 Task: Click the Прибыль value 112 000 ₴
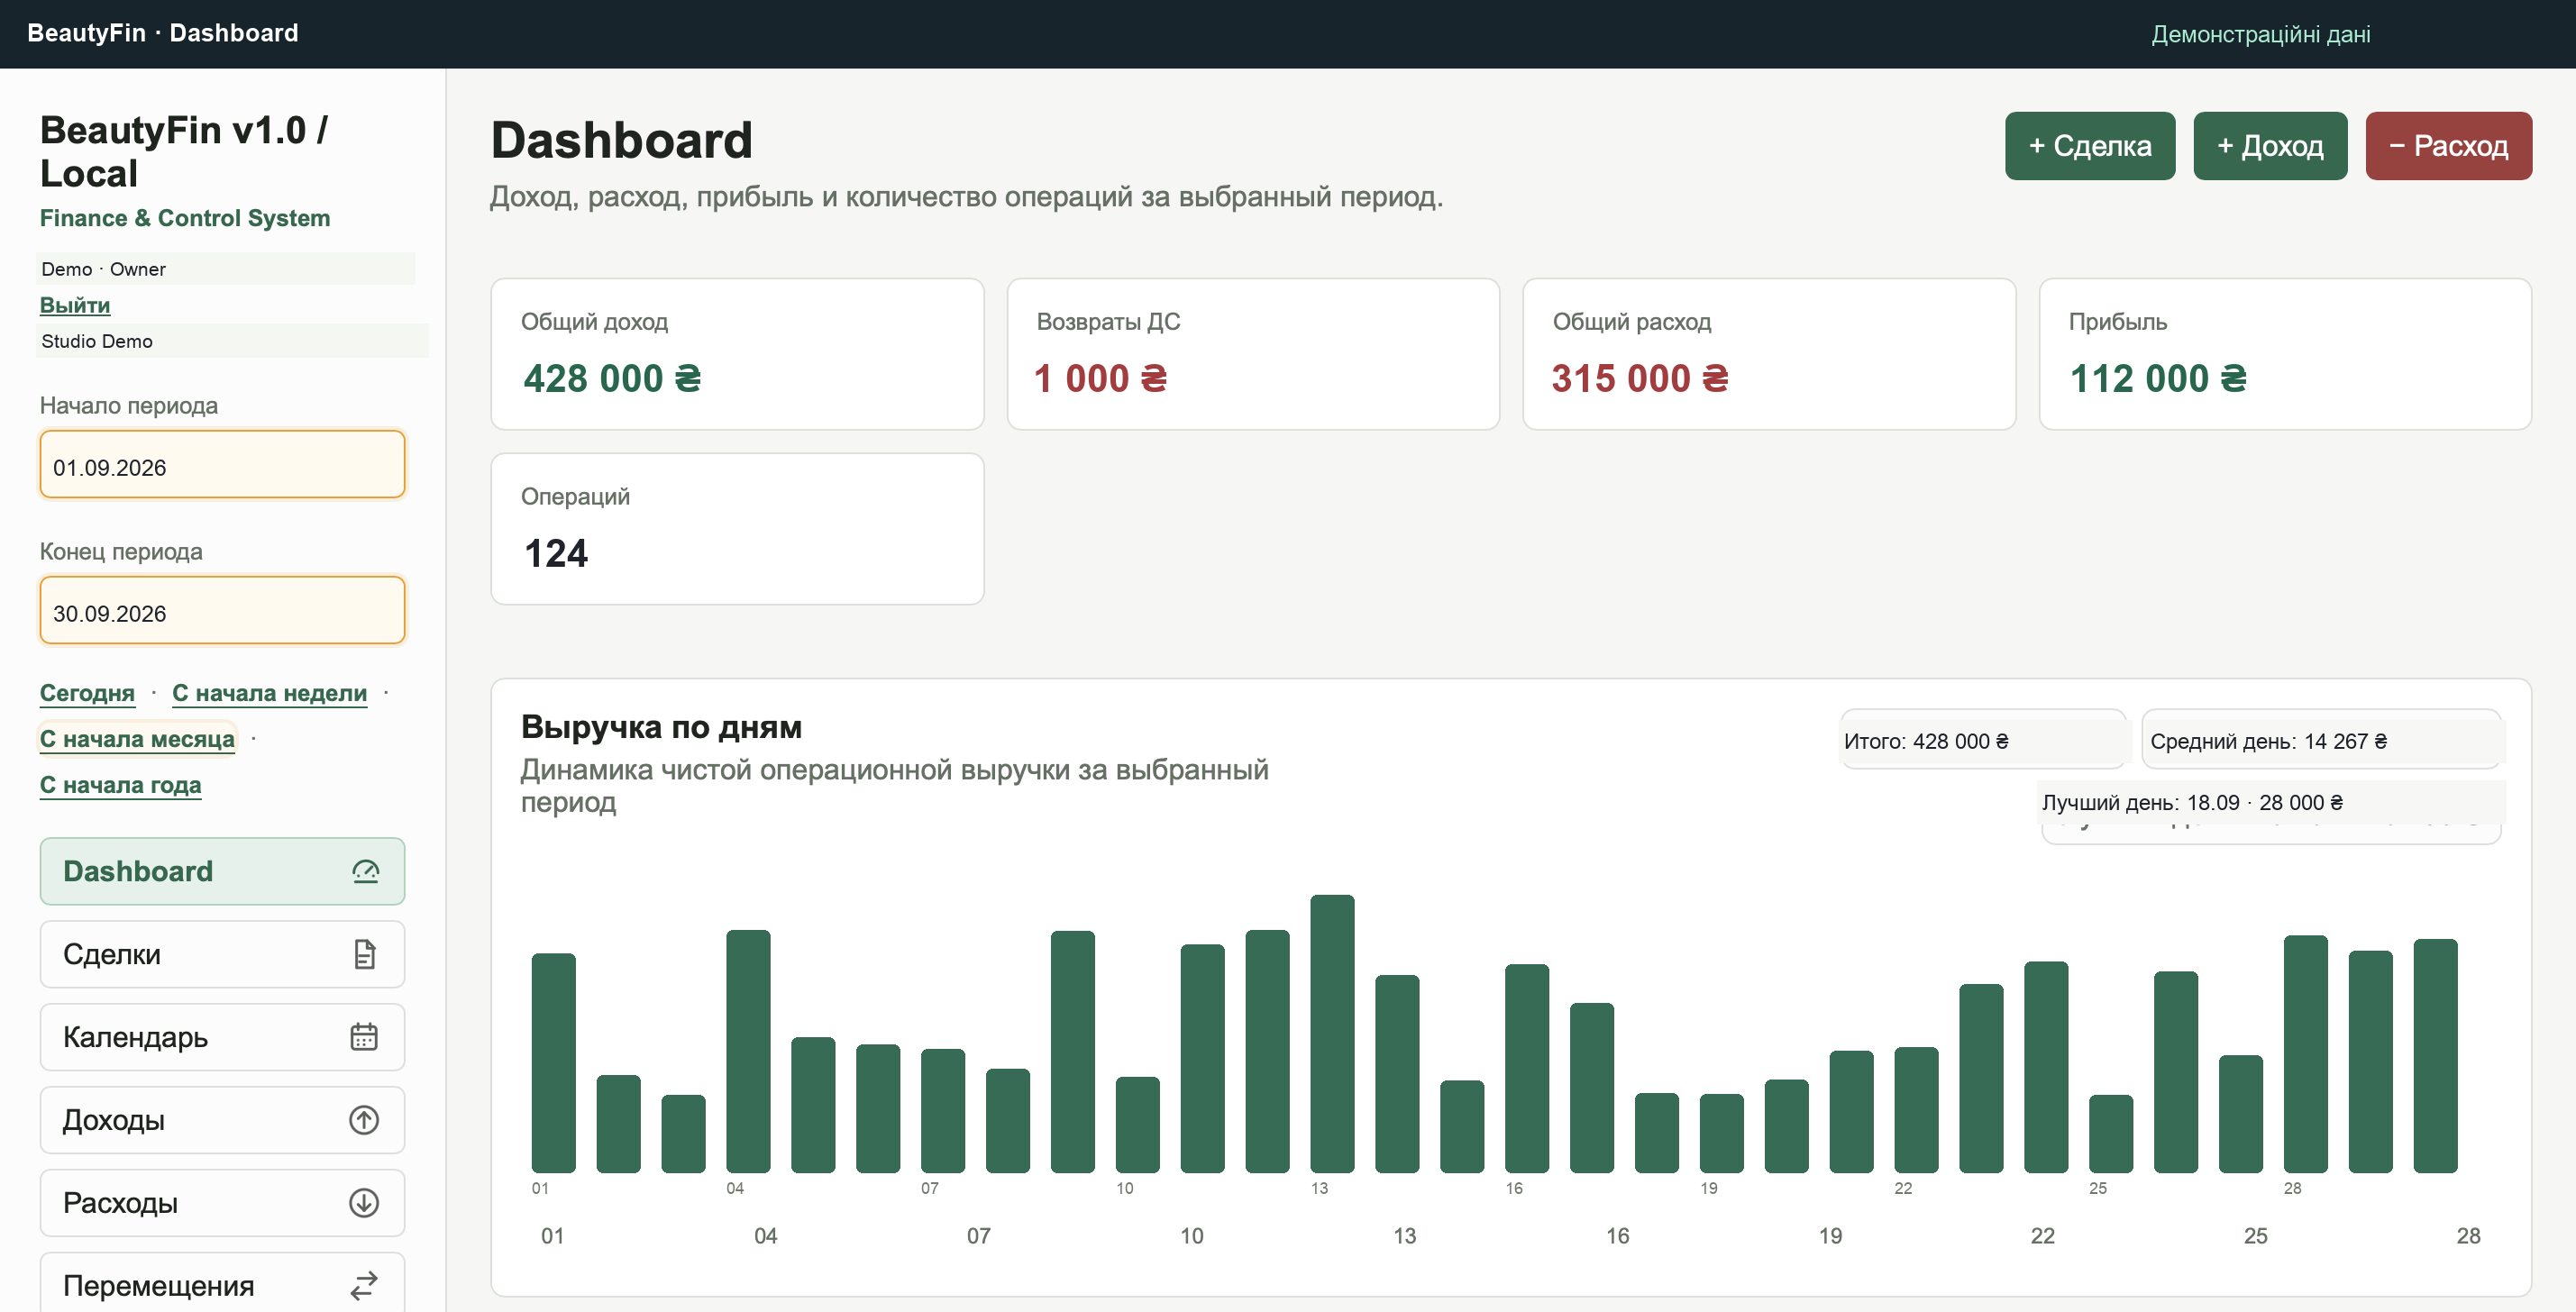coord(2158,379)
